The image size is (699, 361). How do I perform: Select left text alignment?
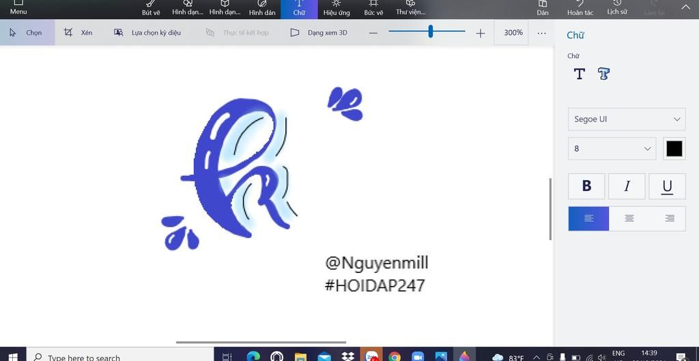click(588, 218)
